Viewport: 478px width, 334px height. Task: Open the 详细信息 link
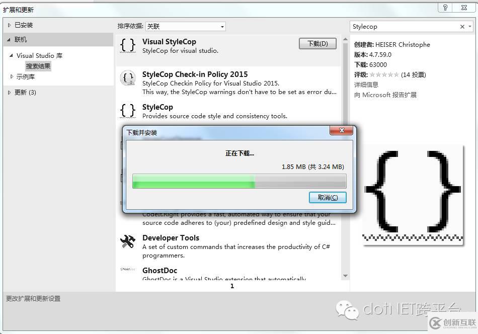(366, 85)
